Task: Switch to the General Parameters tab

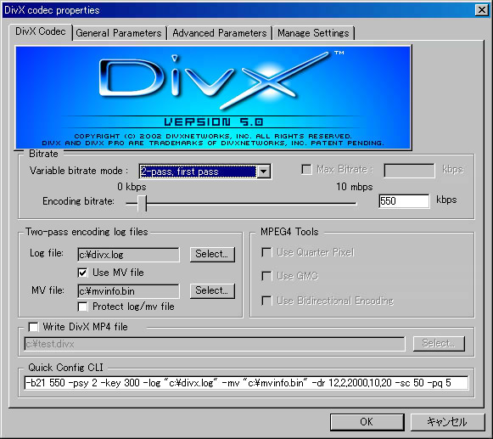Action: pos(119,33)
